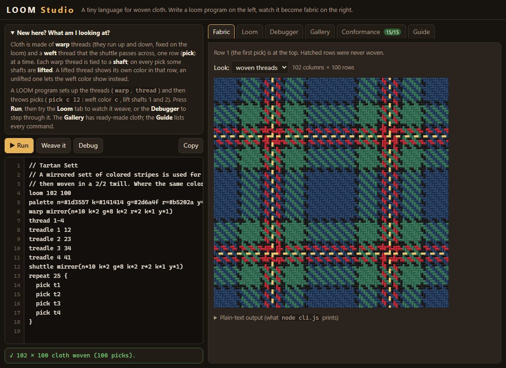The image size is (506, 368).
Task: Click the Debug button
Action: (88, 145)
